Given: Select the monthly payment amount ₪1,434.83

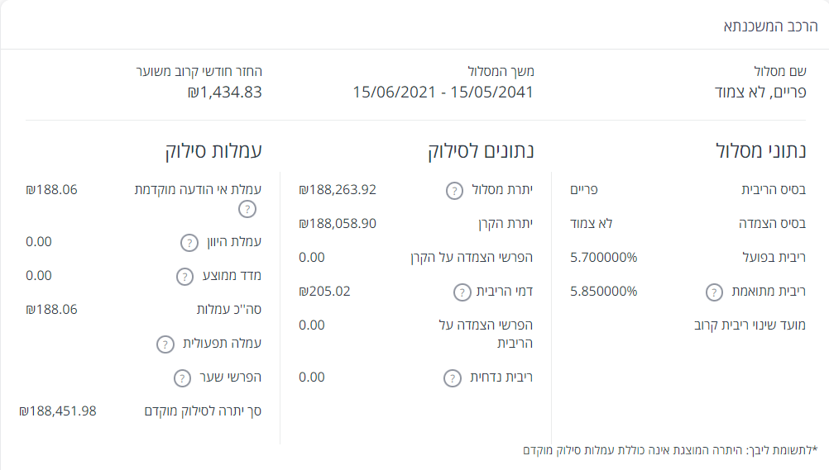Looking at the screenshot, I should point(224,92).
